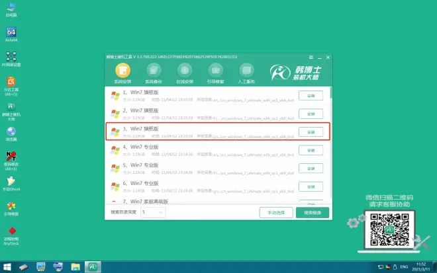Open the 密码修改 (Alt+E) desktop icon
Viewport: 437px width, 273px height.
point(11,161)
